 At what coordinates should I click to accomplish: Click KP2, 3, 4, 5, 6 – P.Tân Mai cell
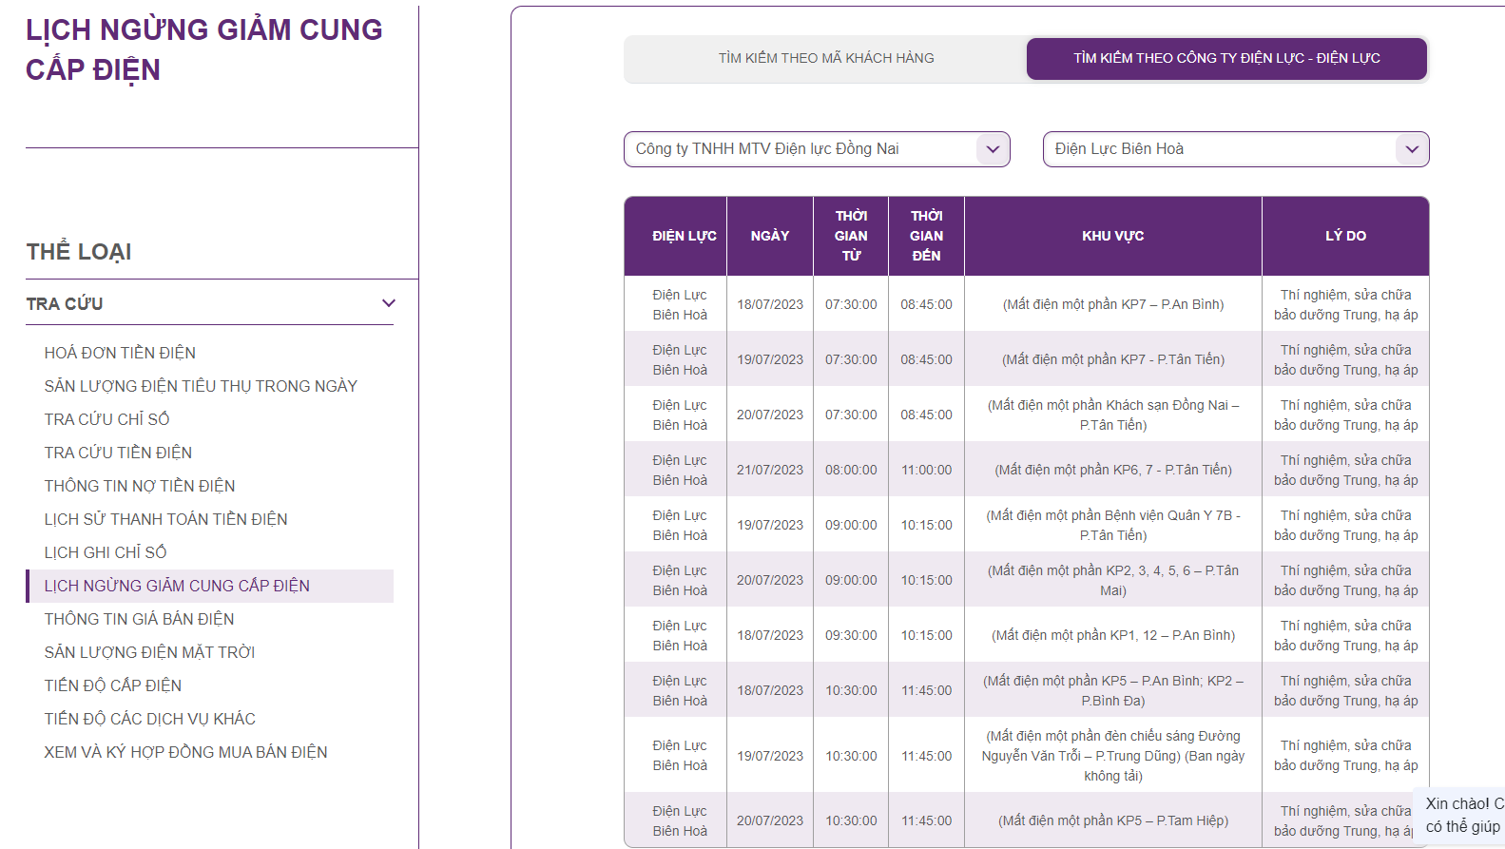pyautogui.click(x=1113, y=580)
